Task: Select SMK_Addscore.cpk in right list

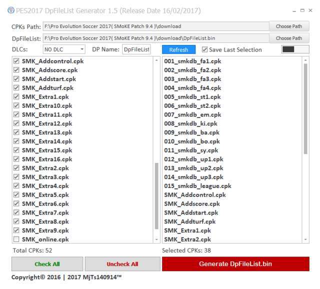Action: (192, 203)
